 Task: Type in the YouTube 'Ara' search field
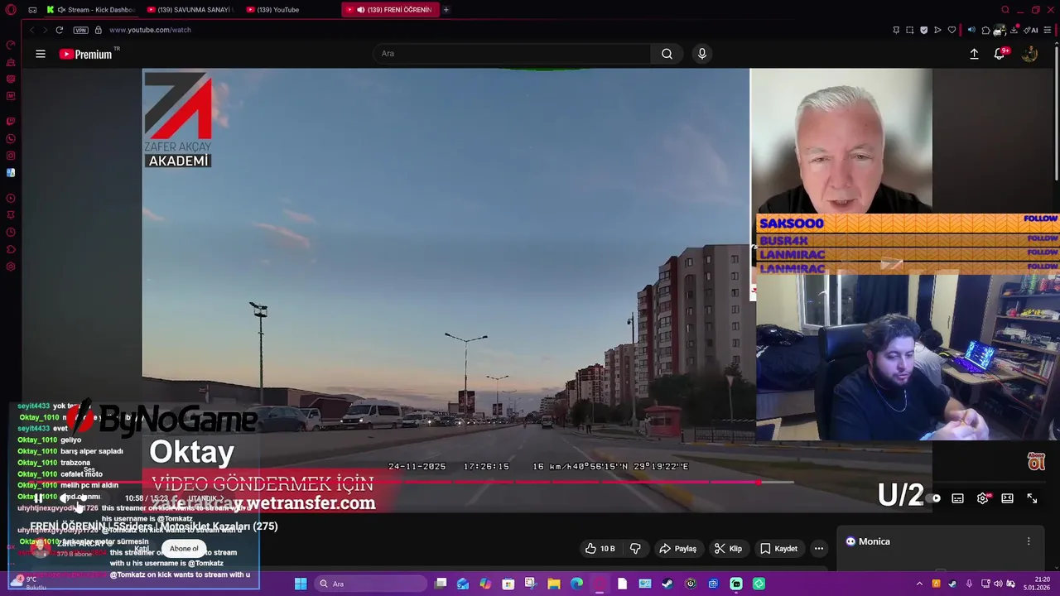click(512, 54)
